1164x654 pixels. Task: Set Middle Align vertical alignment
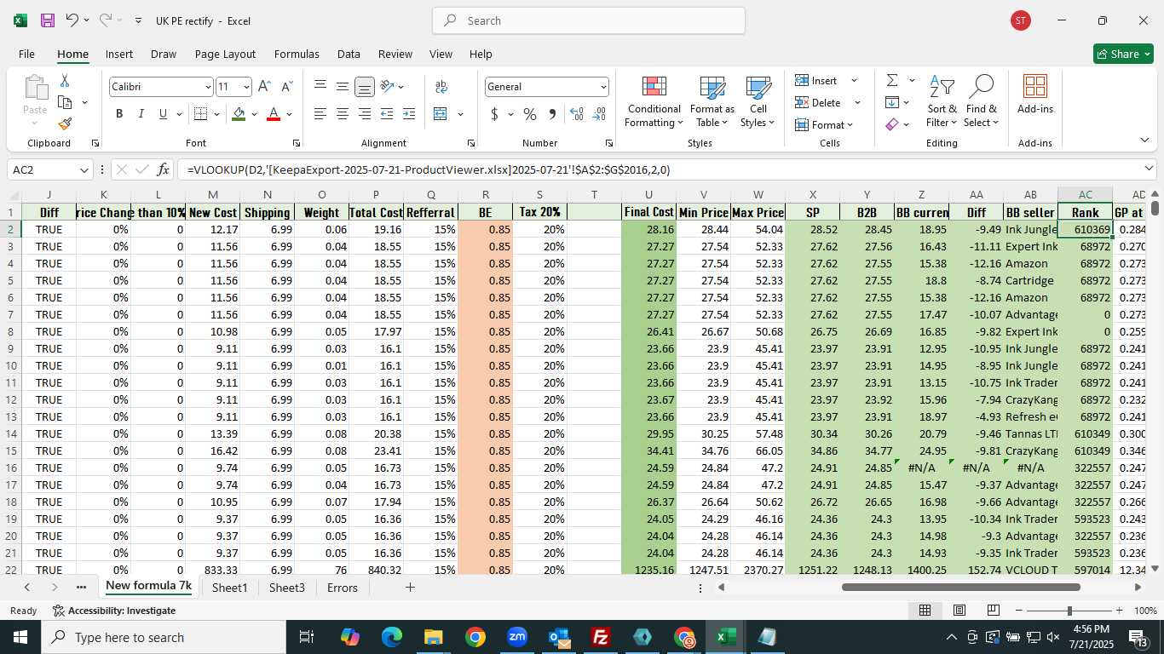[343, 87]
